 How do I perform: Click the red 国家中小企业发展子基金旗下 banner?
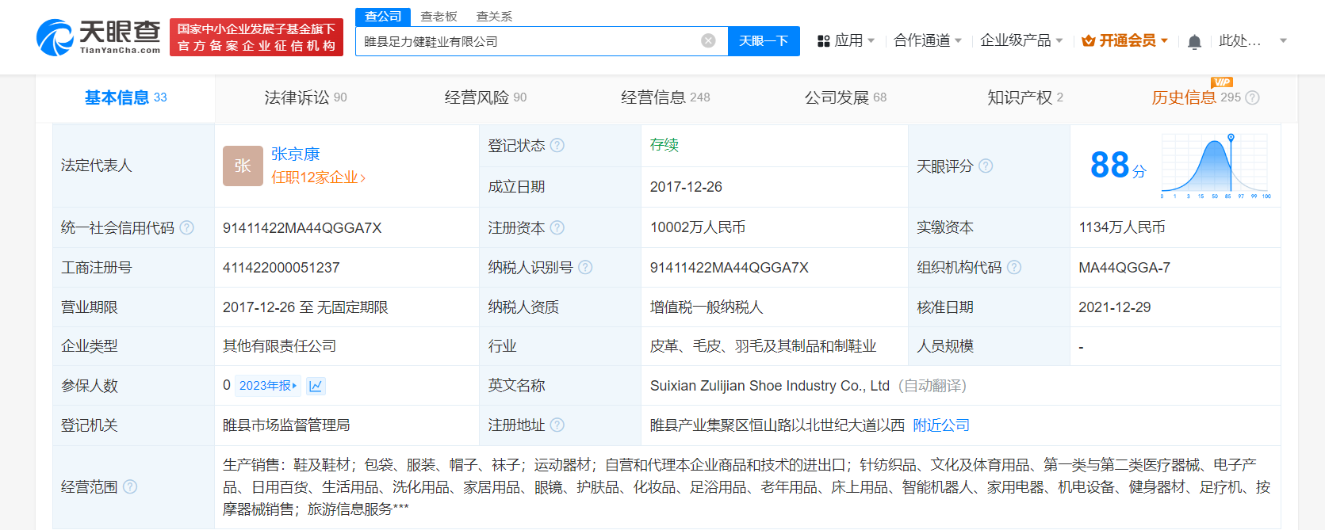tap(256, 37)
